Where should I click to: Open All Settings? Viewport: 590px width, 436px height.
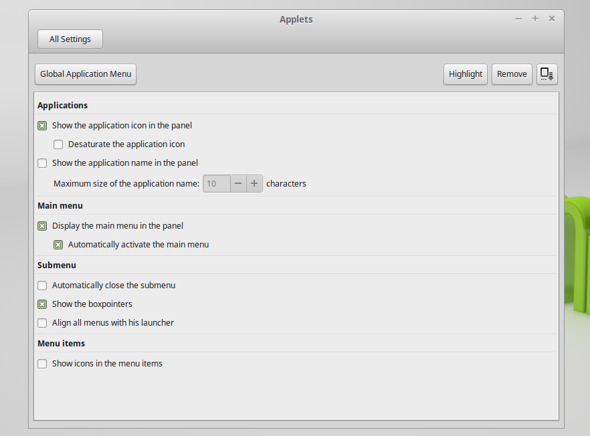coord(70,39)
